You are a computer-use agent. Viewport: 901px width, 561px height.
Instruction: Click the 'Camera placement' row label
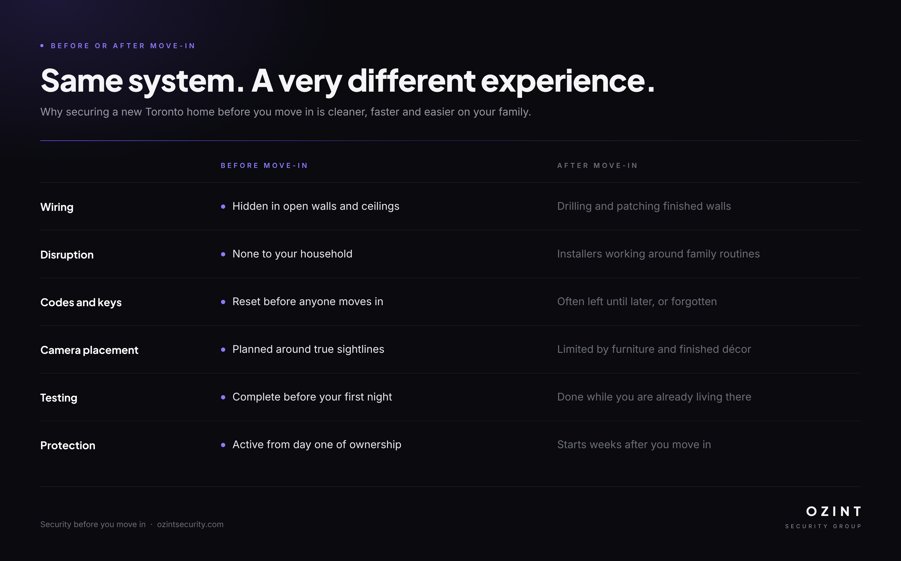[x=89, y=350]
